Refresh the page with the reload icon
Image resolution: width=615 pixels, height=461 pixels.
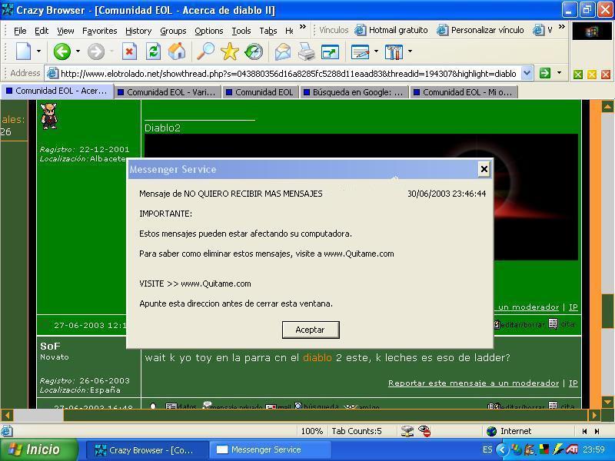pyautogui.click(x=153, y=51)
